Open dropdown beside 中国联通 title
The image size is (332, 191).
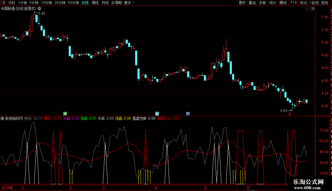pyautogui.click(x=39, y=9)
